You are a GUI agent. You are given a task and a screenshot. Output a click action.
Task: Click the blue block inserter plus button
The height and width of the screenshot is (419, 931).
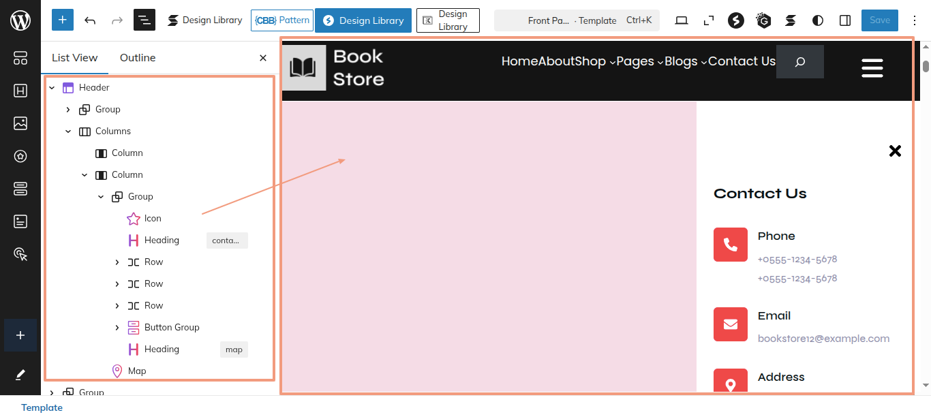point(63,20)
